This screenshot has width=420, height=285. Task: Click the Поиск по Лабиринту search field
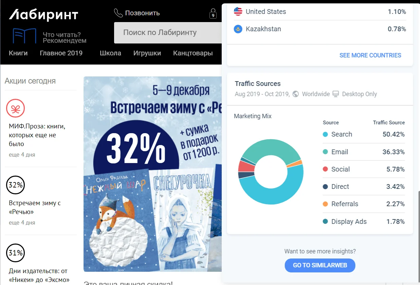[x=168, y=33]
